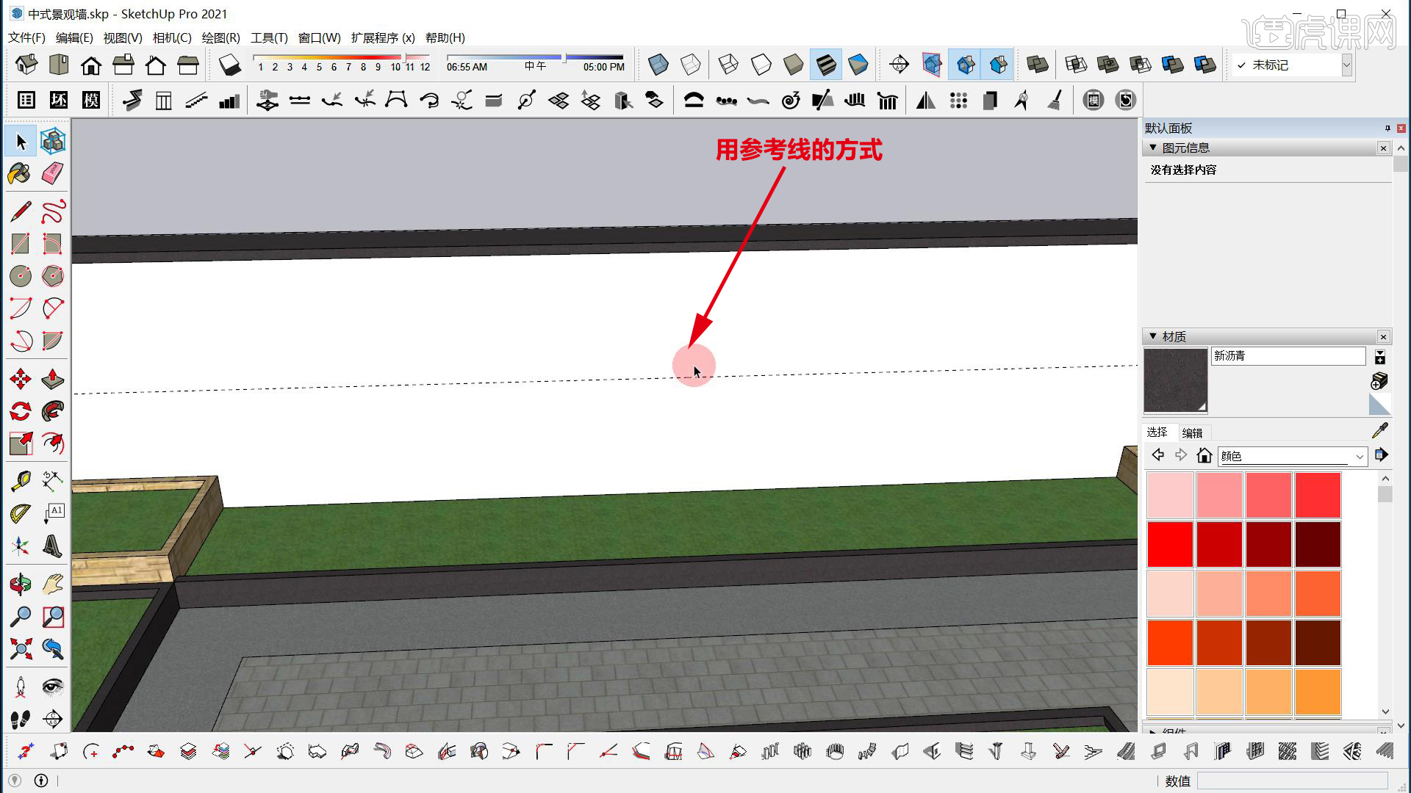Toggle X-ray face style
The height and width of the screenshot is (793, 1411).
pos(658,65)
